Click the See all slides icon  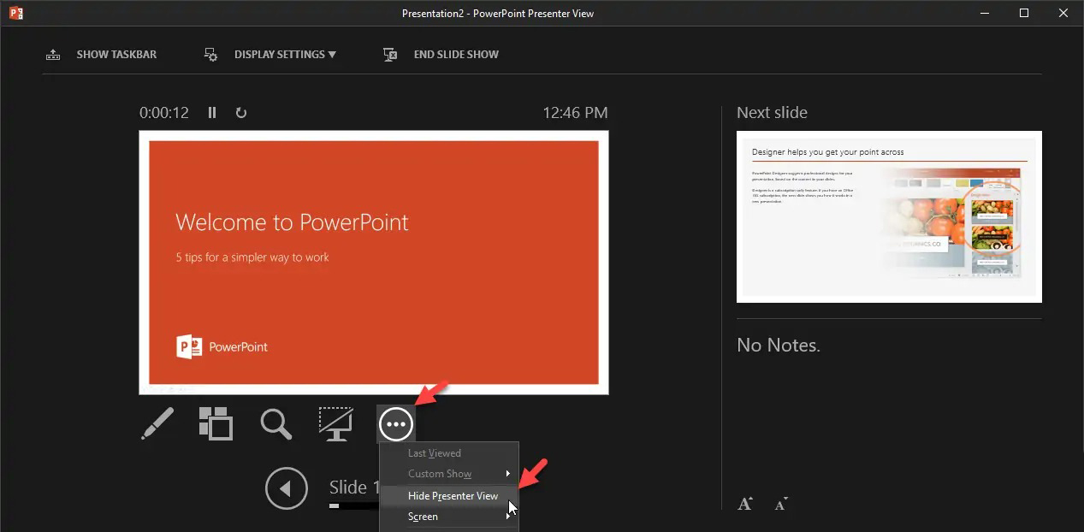(x=216, y=423)
